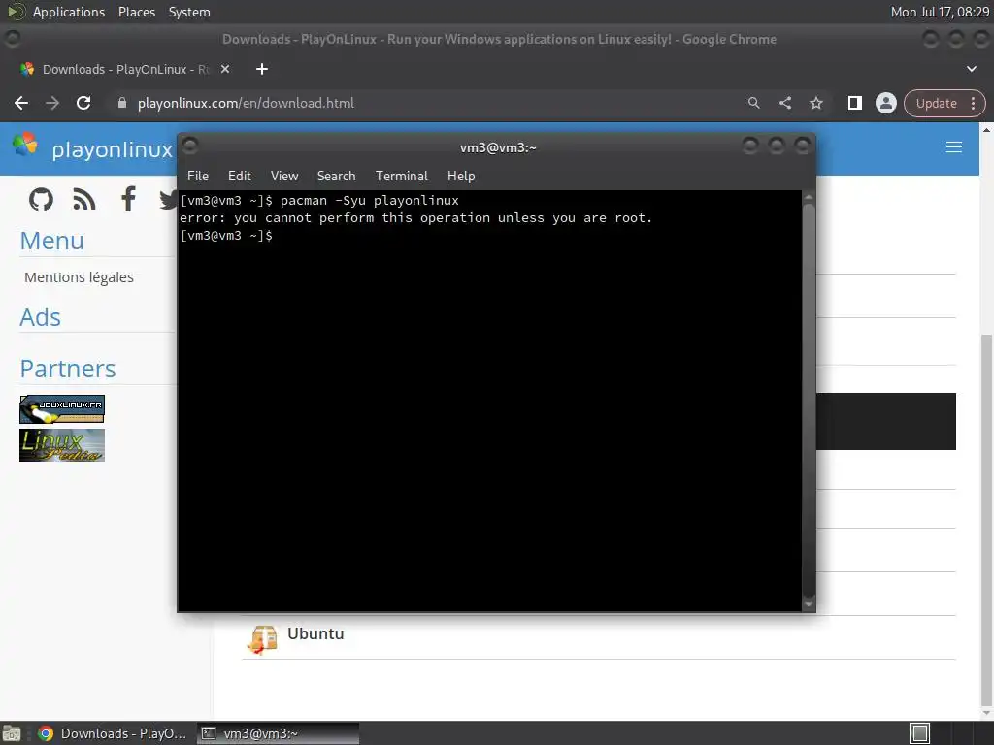Viewport: 994px width, 745px height.
Task: Click the clock Mon Jul 17, 08:29
Action: coord(940,12)
